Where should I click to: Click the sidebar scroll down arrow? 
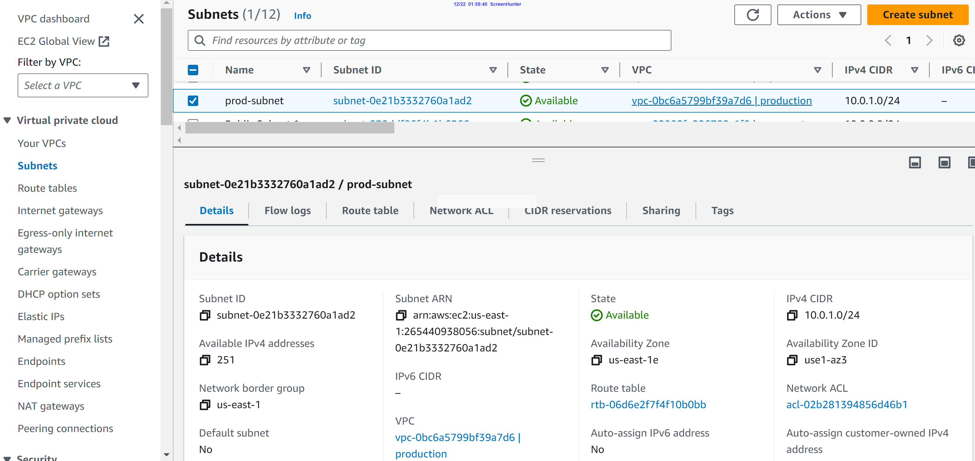pos(166,454)
